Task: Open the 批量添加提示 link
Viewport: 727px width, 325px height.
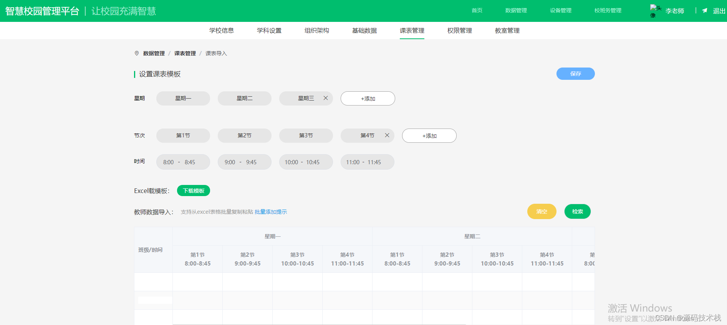Action: pos(271,212)
